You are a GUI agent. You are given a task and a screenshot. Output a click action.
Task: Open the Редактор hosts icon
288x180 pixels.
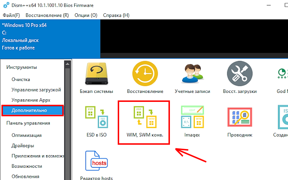[96, 161]
